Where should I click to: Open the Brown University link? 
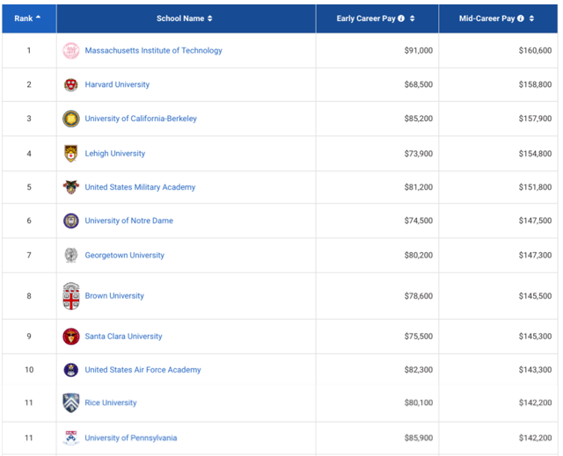point(114,296)
